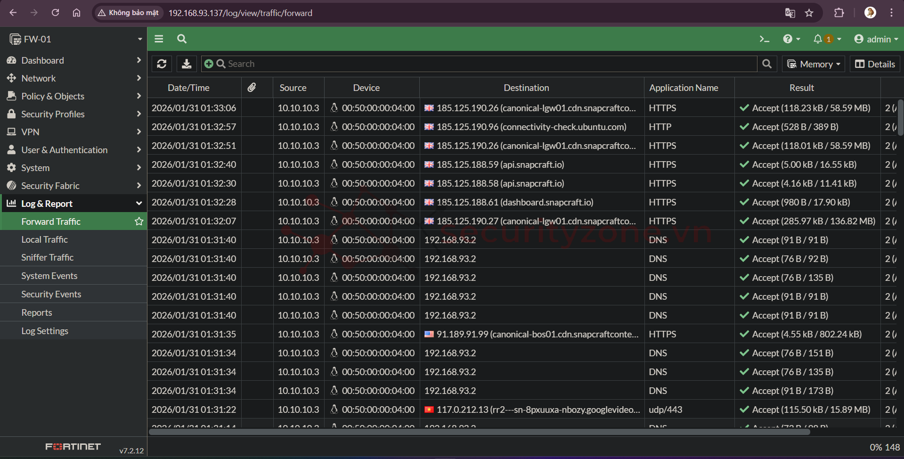Click the green add filter plus icon

[209, 64]
